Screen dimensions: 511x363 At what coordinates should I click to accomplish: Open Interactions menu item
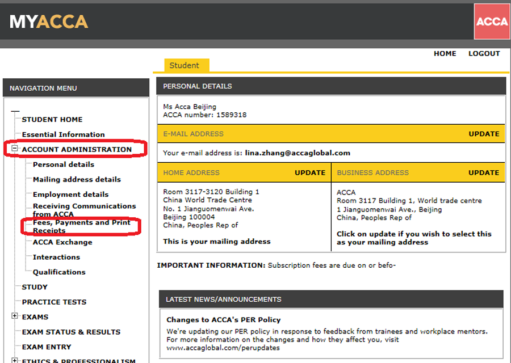[x=56, y=257]
